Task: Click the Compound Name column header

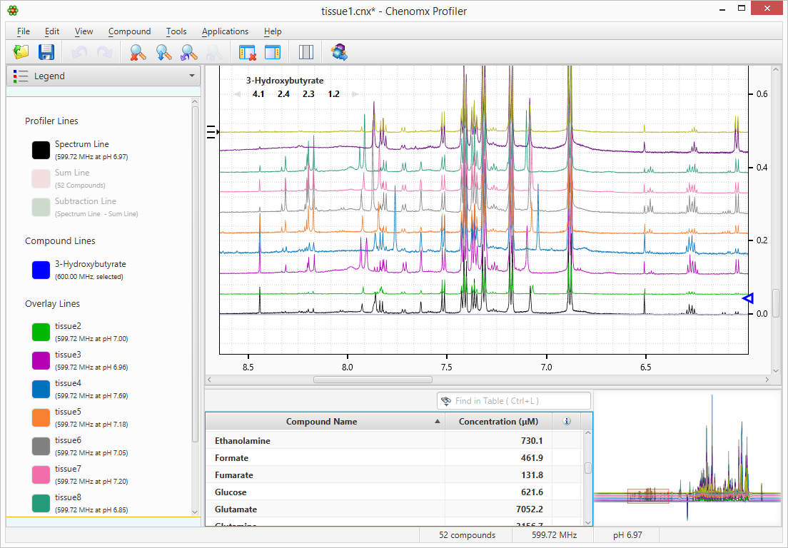Action: coord(325,422)
